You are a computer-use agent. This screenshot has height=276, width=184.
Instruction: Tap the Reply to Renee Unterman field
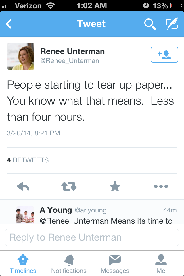[x=92, y=237]
